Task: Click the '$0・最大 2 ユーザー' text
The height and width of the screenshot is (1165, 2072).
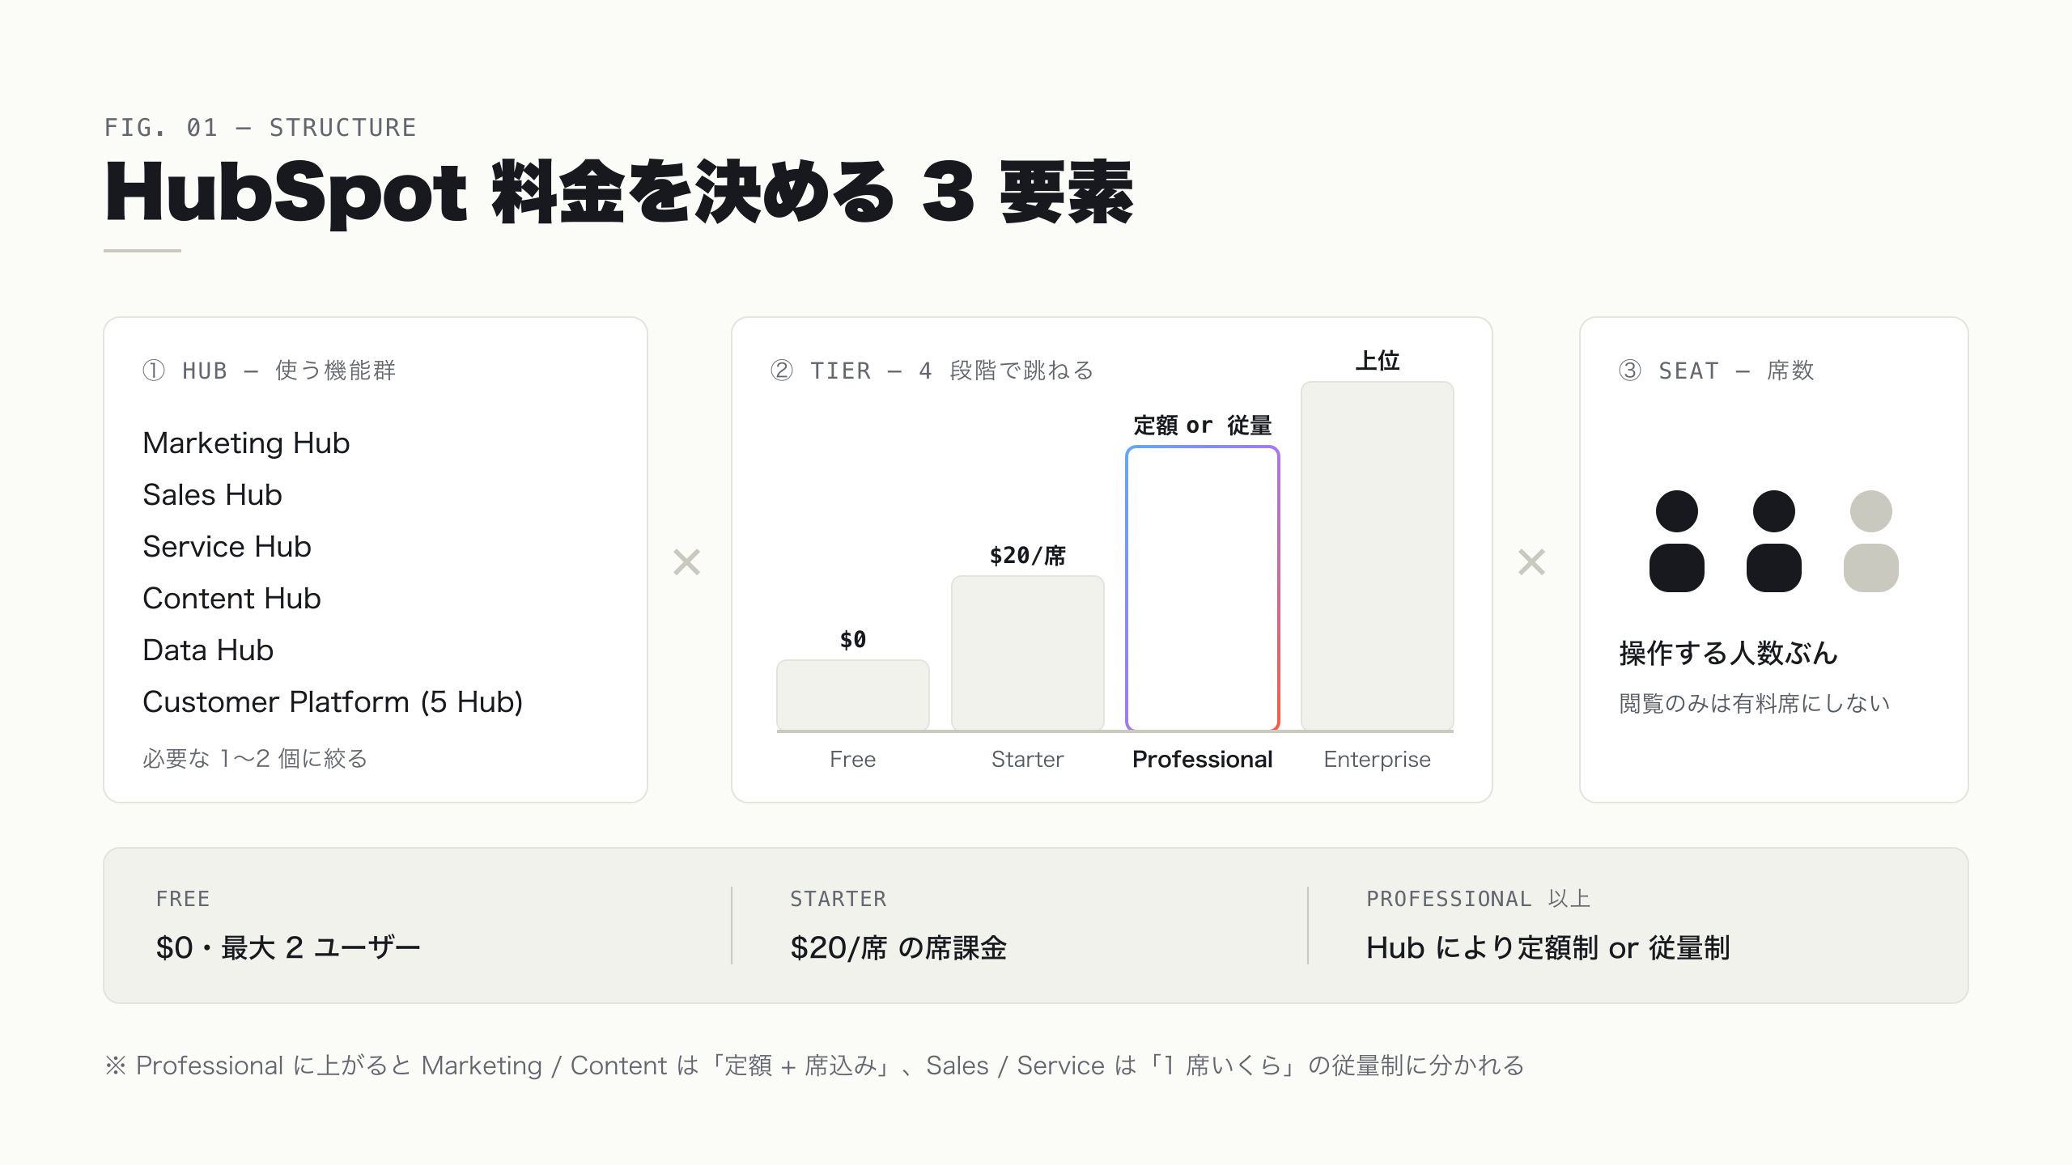Action: click(288, 947)
